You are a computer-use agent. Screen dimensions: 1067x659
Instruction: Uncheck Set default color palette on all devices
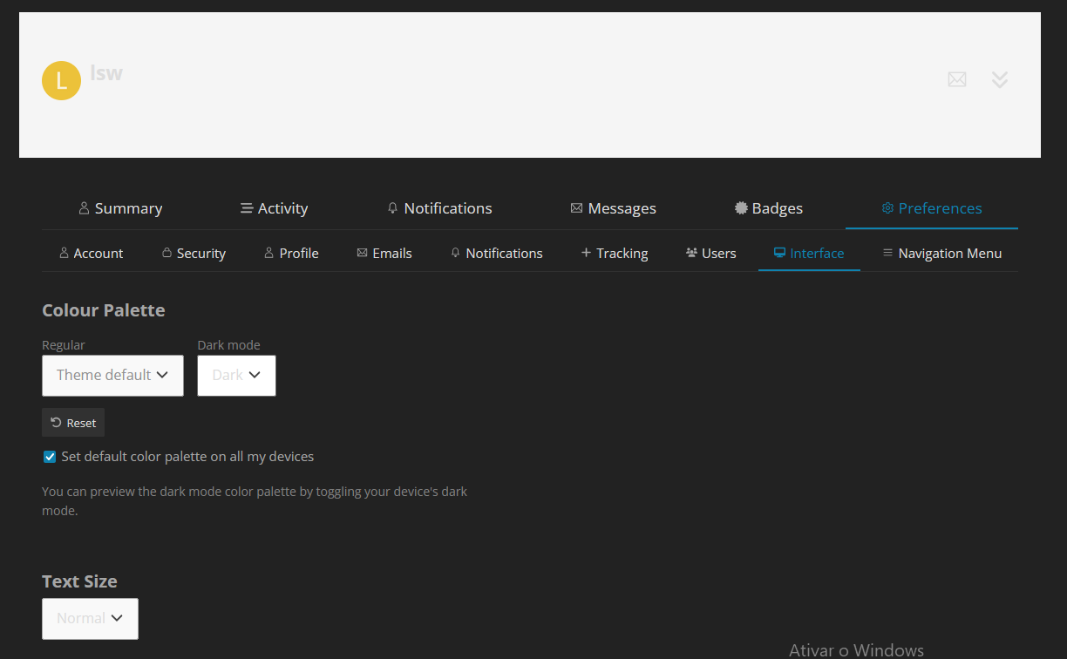point(50,457)
